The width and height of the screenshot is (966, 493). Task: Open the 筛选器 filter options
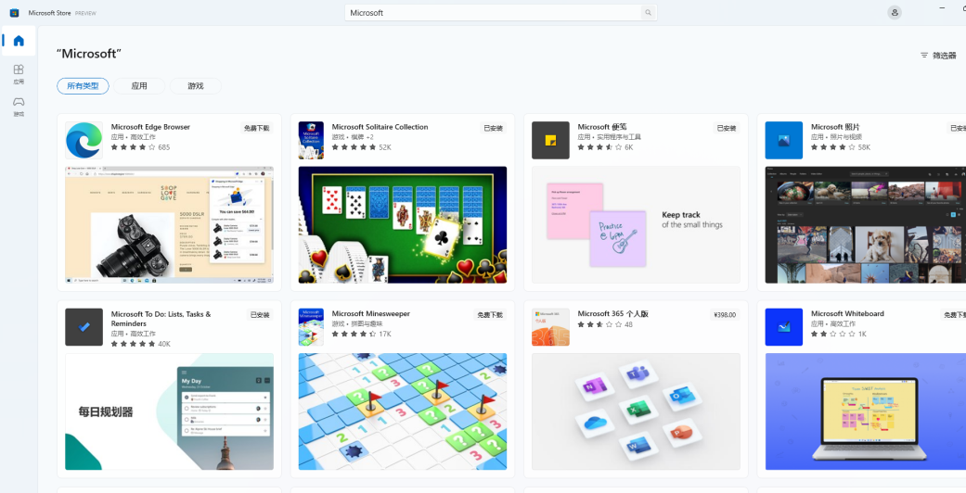coord(938,56)
